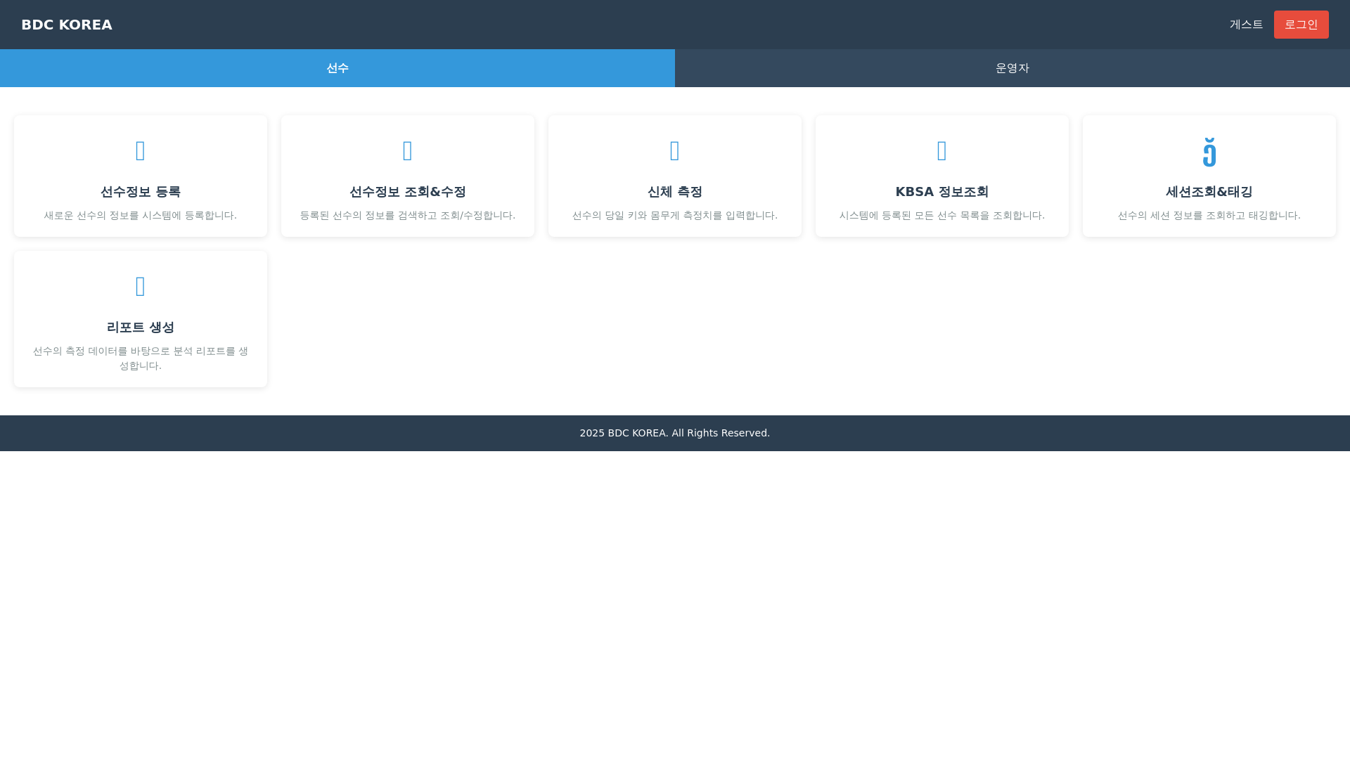Switch to the 선수 tab
Screen dimensions: 1350x759
click(337, 68)
